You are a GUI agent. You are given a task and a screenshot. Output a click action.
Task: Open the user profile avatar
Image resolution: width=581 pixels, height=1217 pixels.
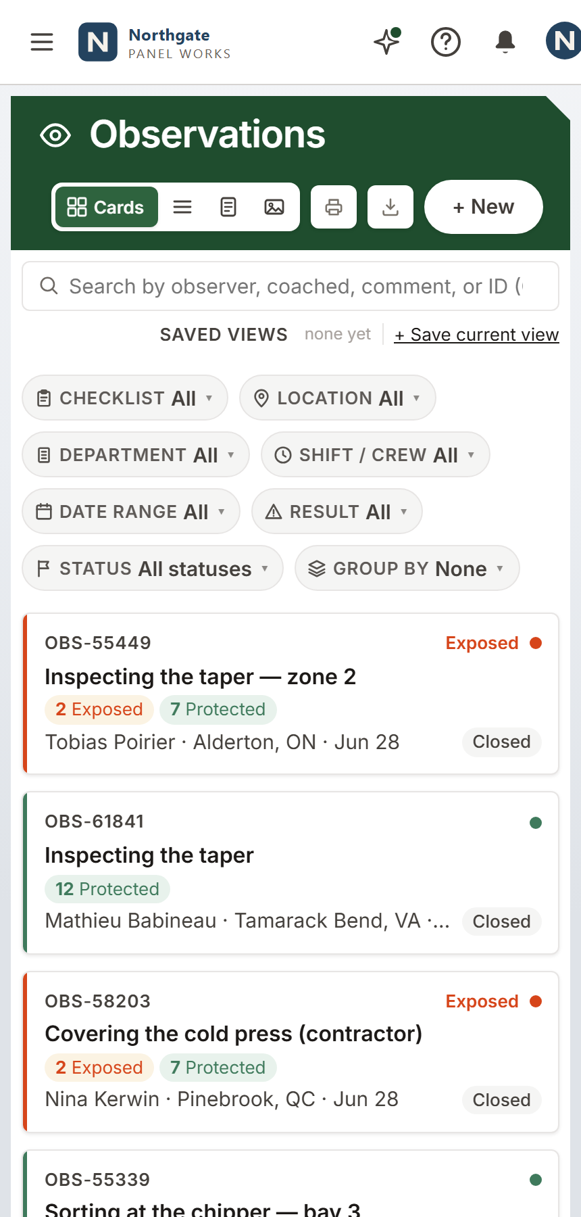click(x=563, y=42)
